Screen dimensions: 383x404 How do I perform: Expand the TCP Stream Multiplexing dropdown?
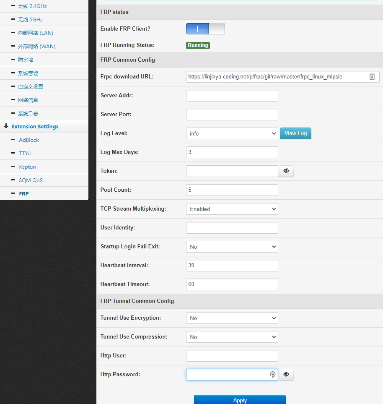[x=232, y=209]
